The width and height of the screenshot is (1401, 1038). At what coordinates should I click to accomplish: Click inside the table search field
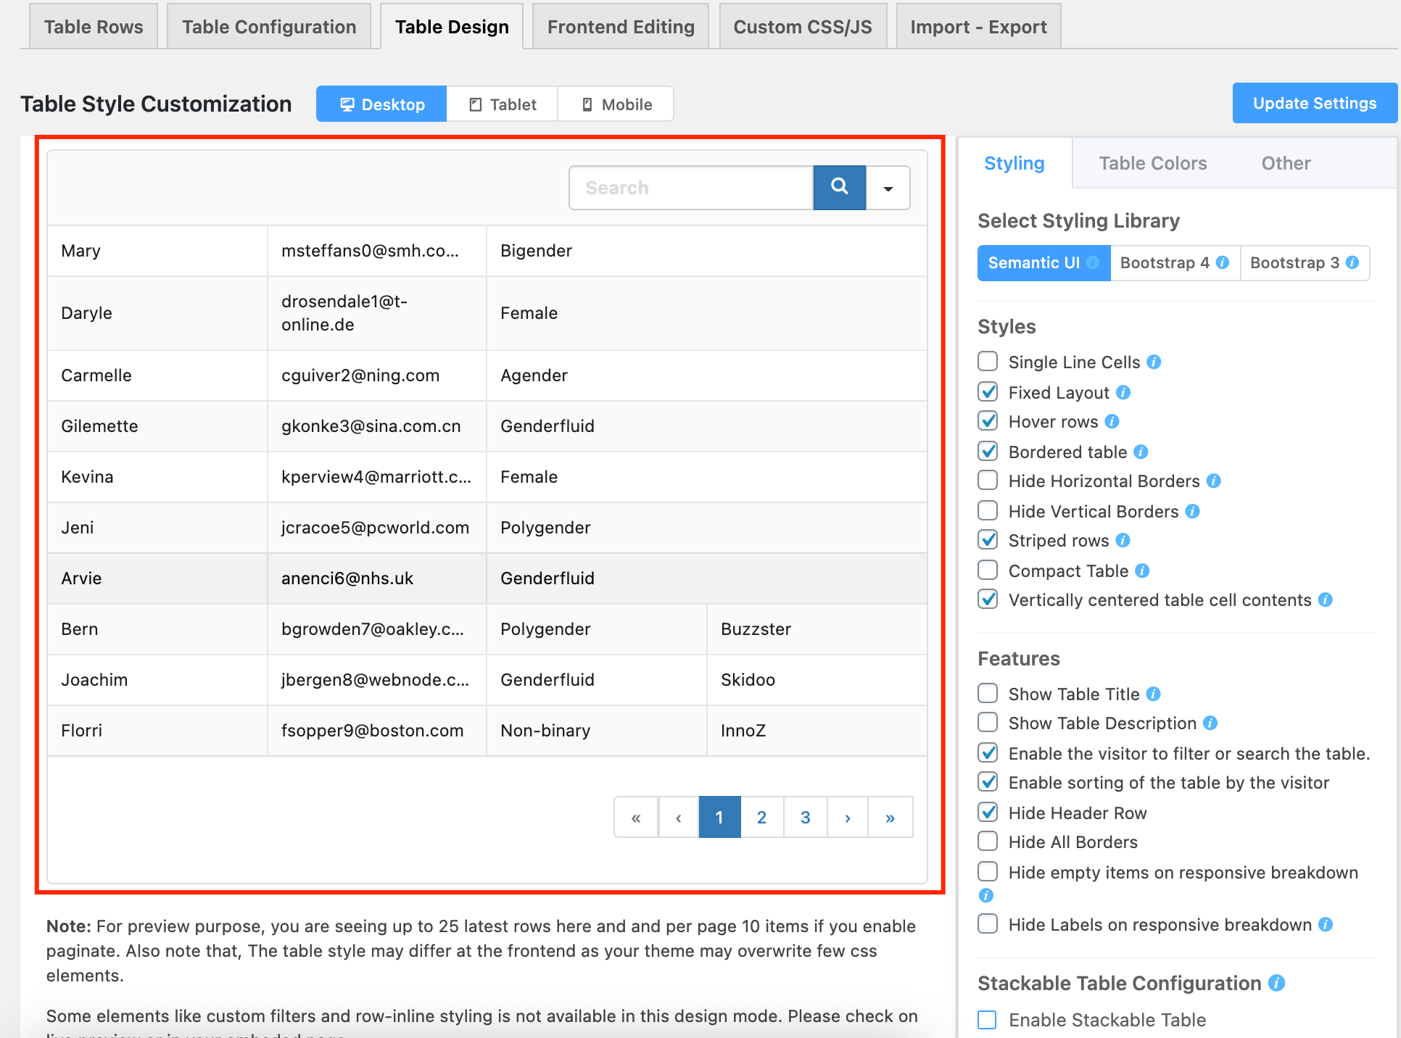pyautogui.click(x=689, y=187)
